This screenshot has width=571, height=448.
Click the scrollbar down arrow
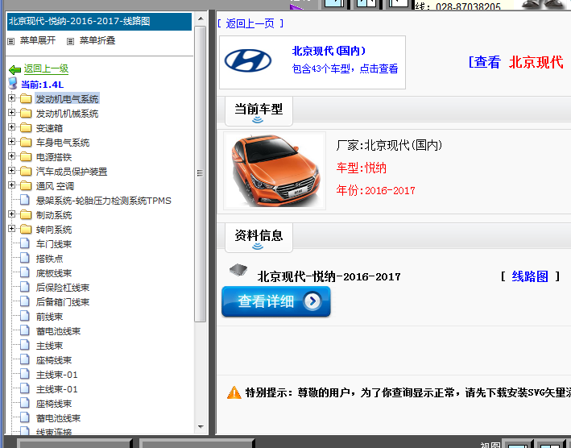201,426
